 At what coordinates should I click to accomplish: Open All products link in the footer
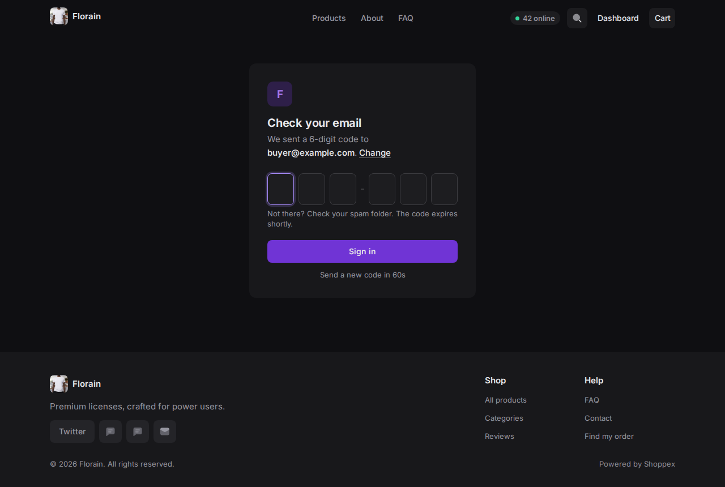click(x=506, y=400)
